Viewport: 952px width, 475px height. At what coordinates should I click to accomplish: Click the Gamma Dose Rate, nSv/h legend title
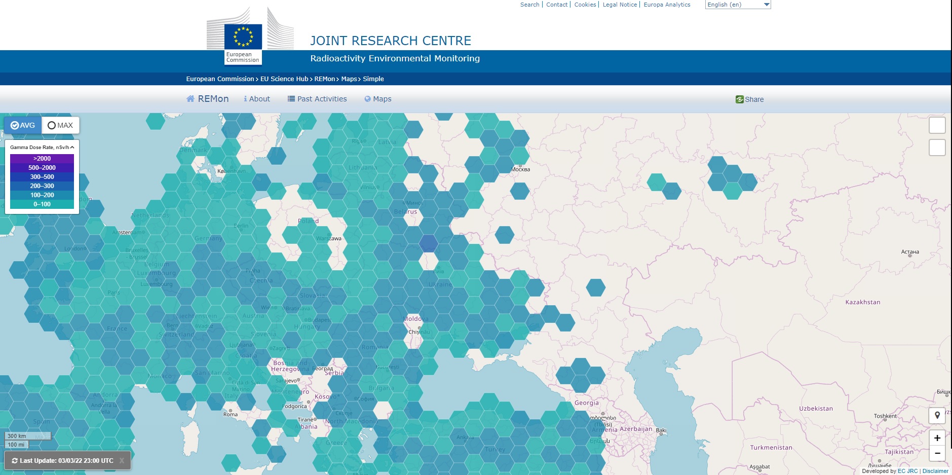39,148
